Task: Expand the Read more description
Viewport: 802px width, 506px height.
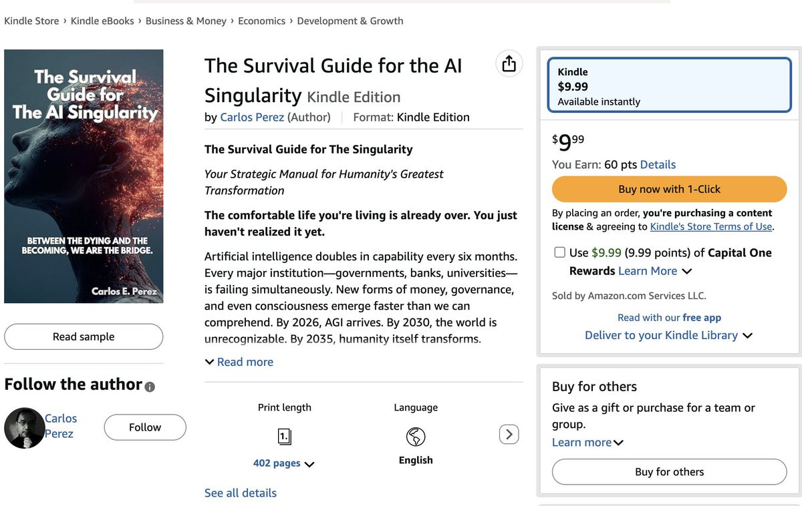Action: 239,362
